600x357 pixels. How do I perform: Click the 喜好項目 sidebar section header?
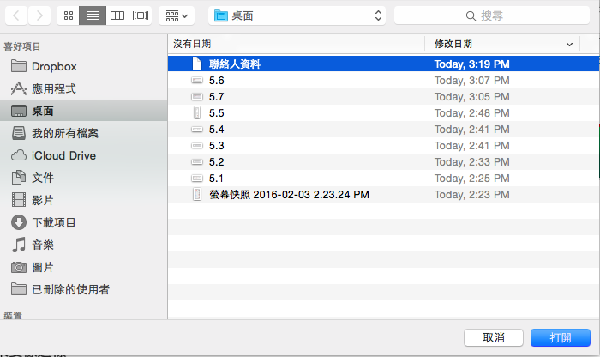[22, 46]
